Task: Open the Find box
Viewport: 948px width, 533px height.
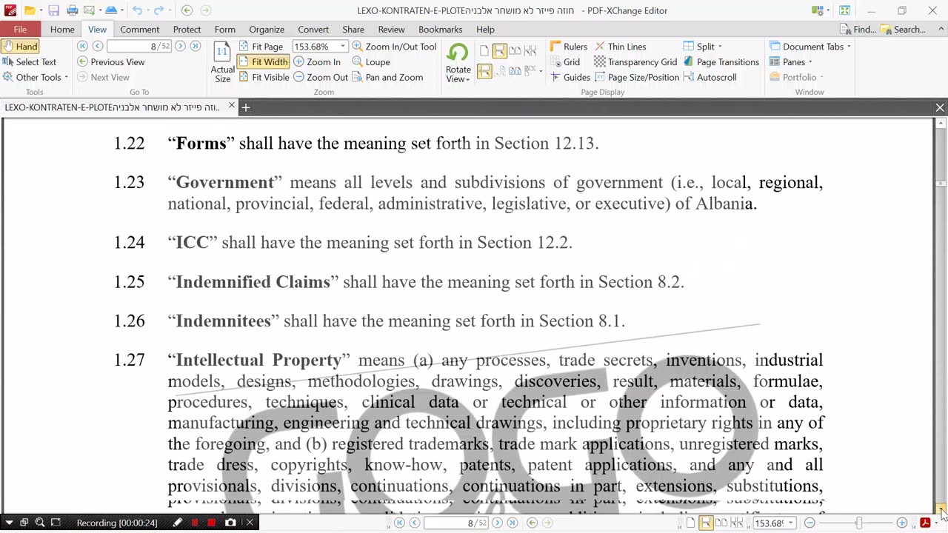Action: (858, 30)
